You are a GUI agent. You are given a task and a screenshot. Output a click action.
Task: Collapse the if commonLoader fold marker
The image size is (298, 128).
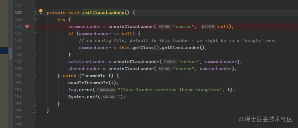34,34
